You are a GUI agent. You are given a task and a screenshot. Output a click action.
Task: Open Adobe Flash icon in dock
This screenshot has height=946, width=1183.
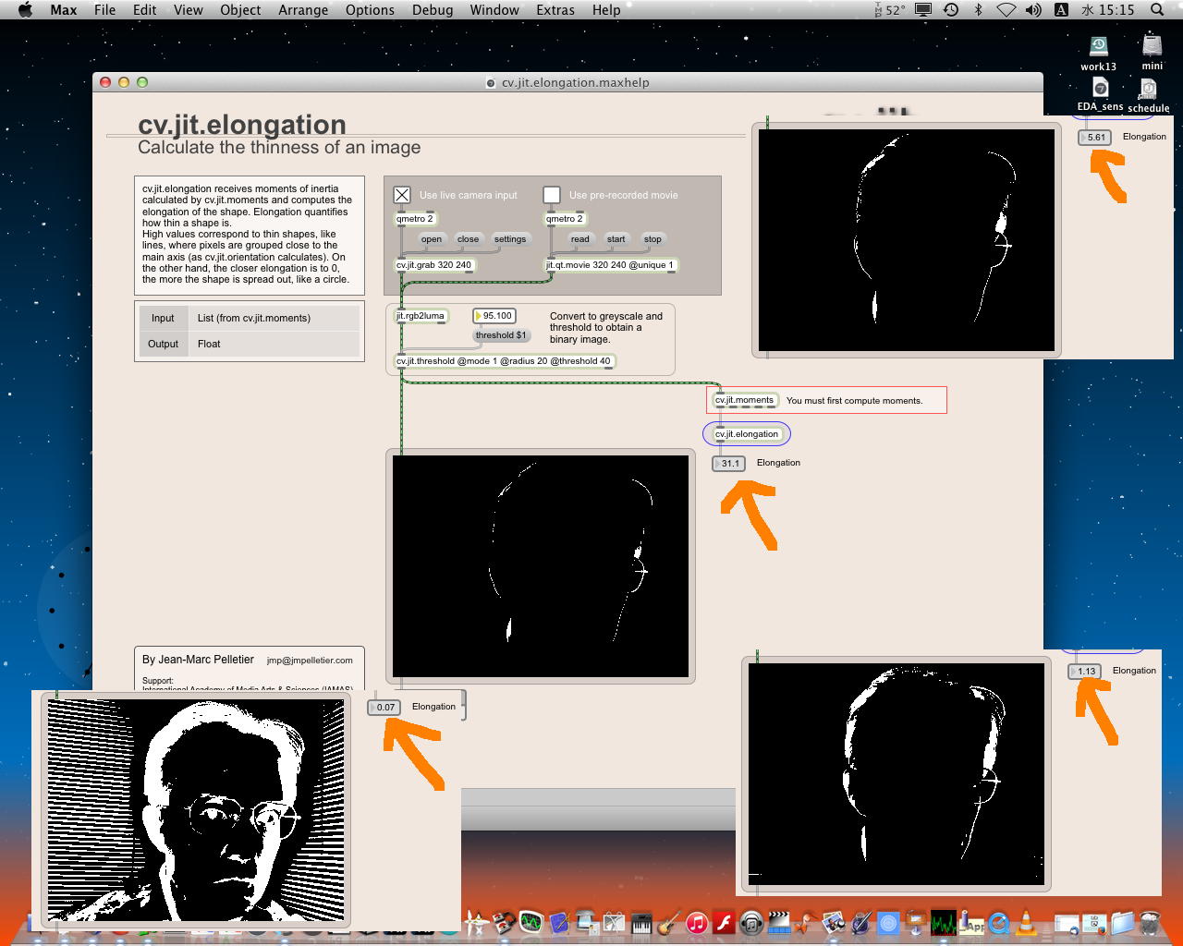coord(724,922)
